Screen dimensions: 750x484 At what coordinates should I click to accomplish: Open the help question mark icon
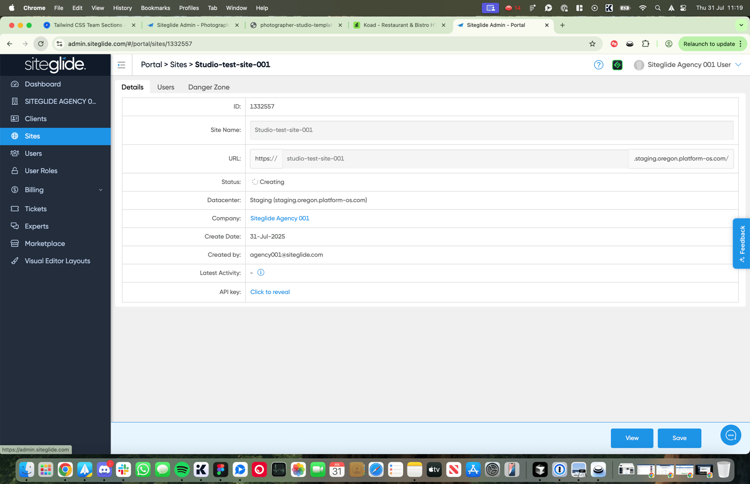pyautogui.click(x=599, y=65)
